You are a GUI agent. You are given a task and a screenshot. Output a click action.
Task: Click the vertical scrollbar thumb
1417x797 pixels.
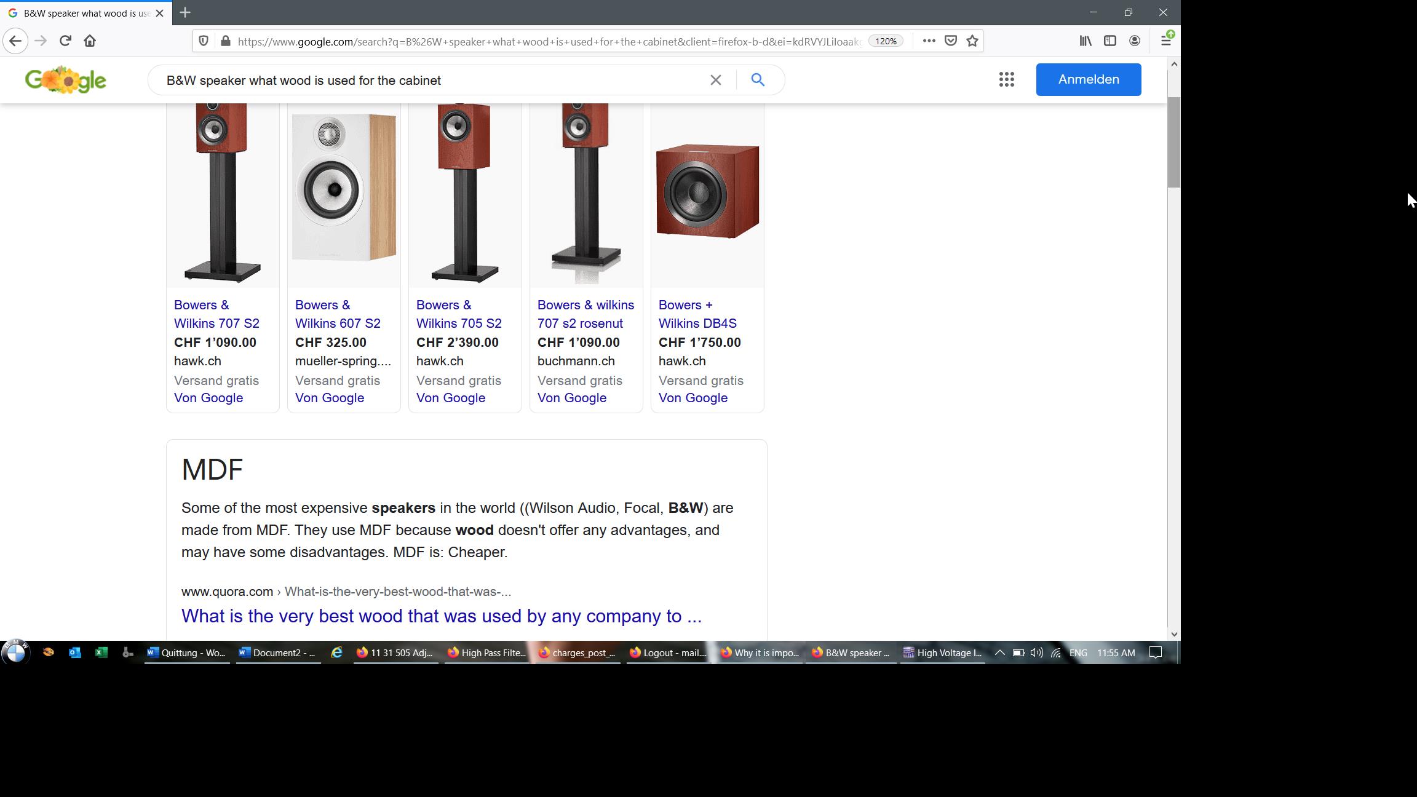[1173, 142]
